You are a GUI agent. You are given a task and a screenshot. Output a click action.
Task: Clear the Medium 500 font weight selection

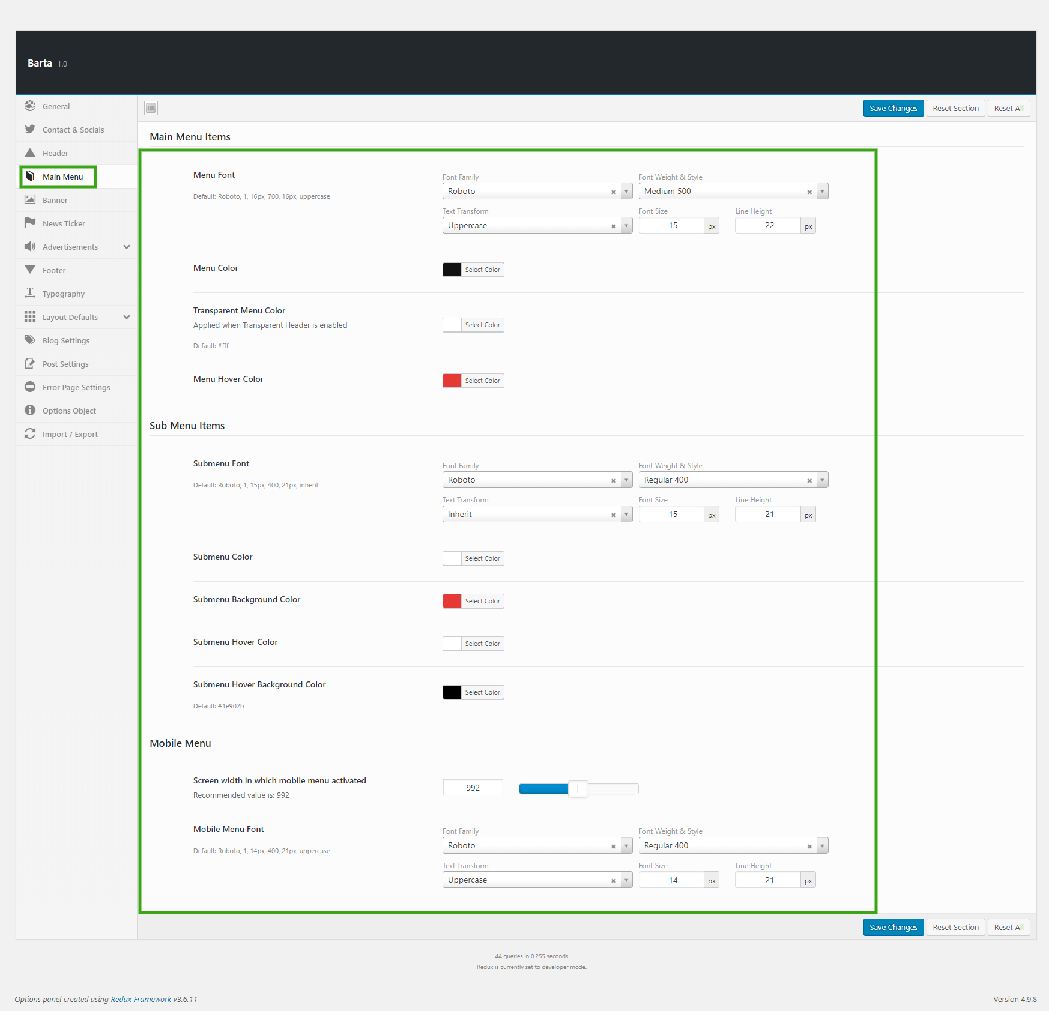[x=809, y=192]
